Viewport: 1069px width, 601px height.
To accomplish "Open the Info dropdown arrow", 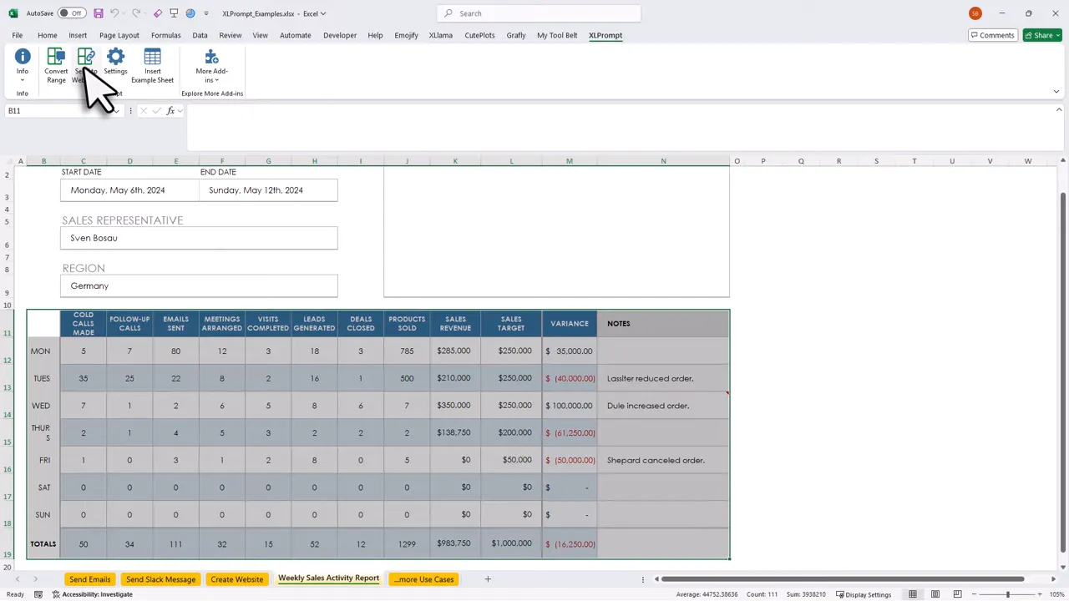I will (x=23, y=82).
